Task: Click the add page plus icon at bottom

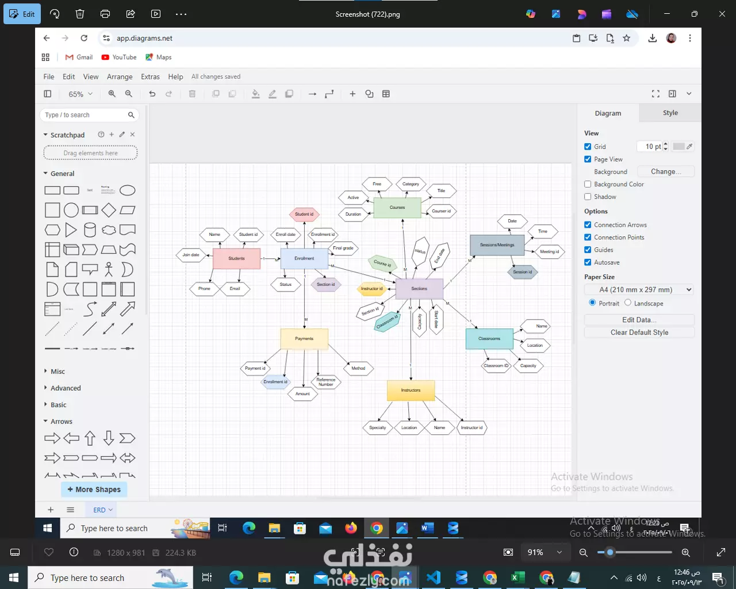Action: point(51,510)
